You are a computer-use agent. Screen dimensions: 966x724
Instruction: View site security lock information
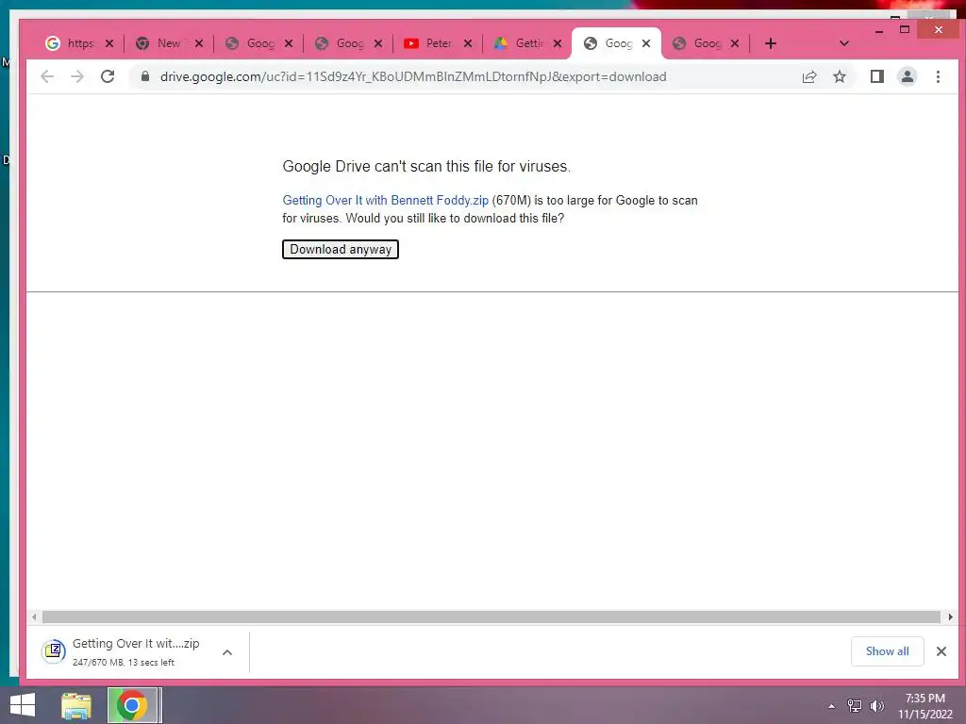(x=145, y=76)
